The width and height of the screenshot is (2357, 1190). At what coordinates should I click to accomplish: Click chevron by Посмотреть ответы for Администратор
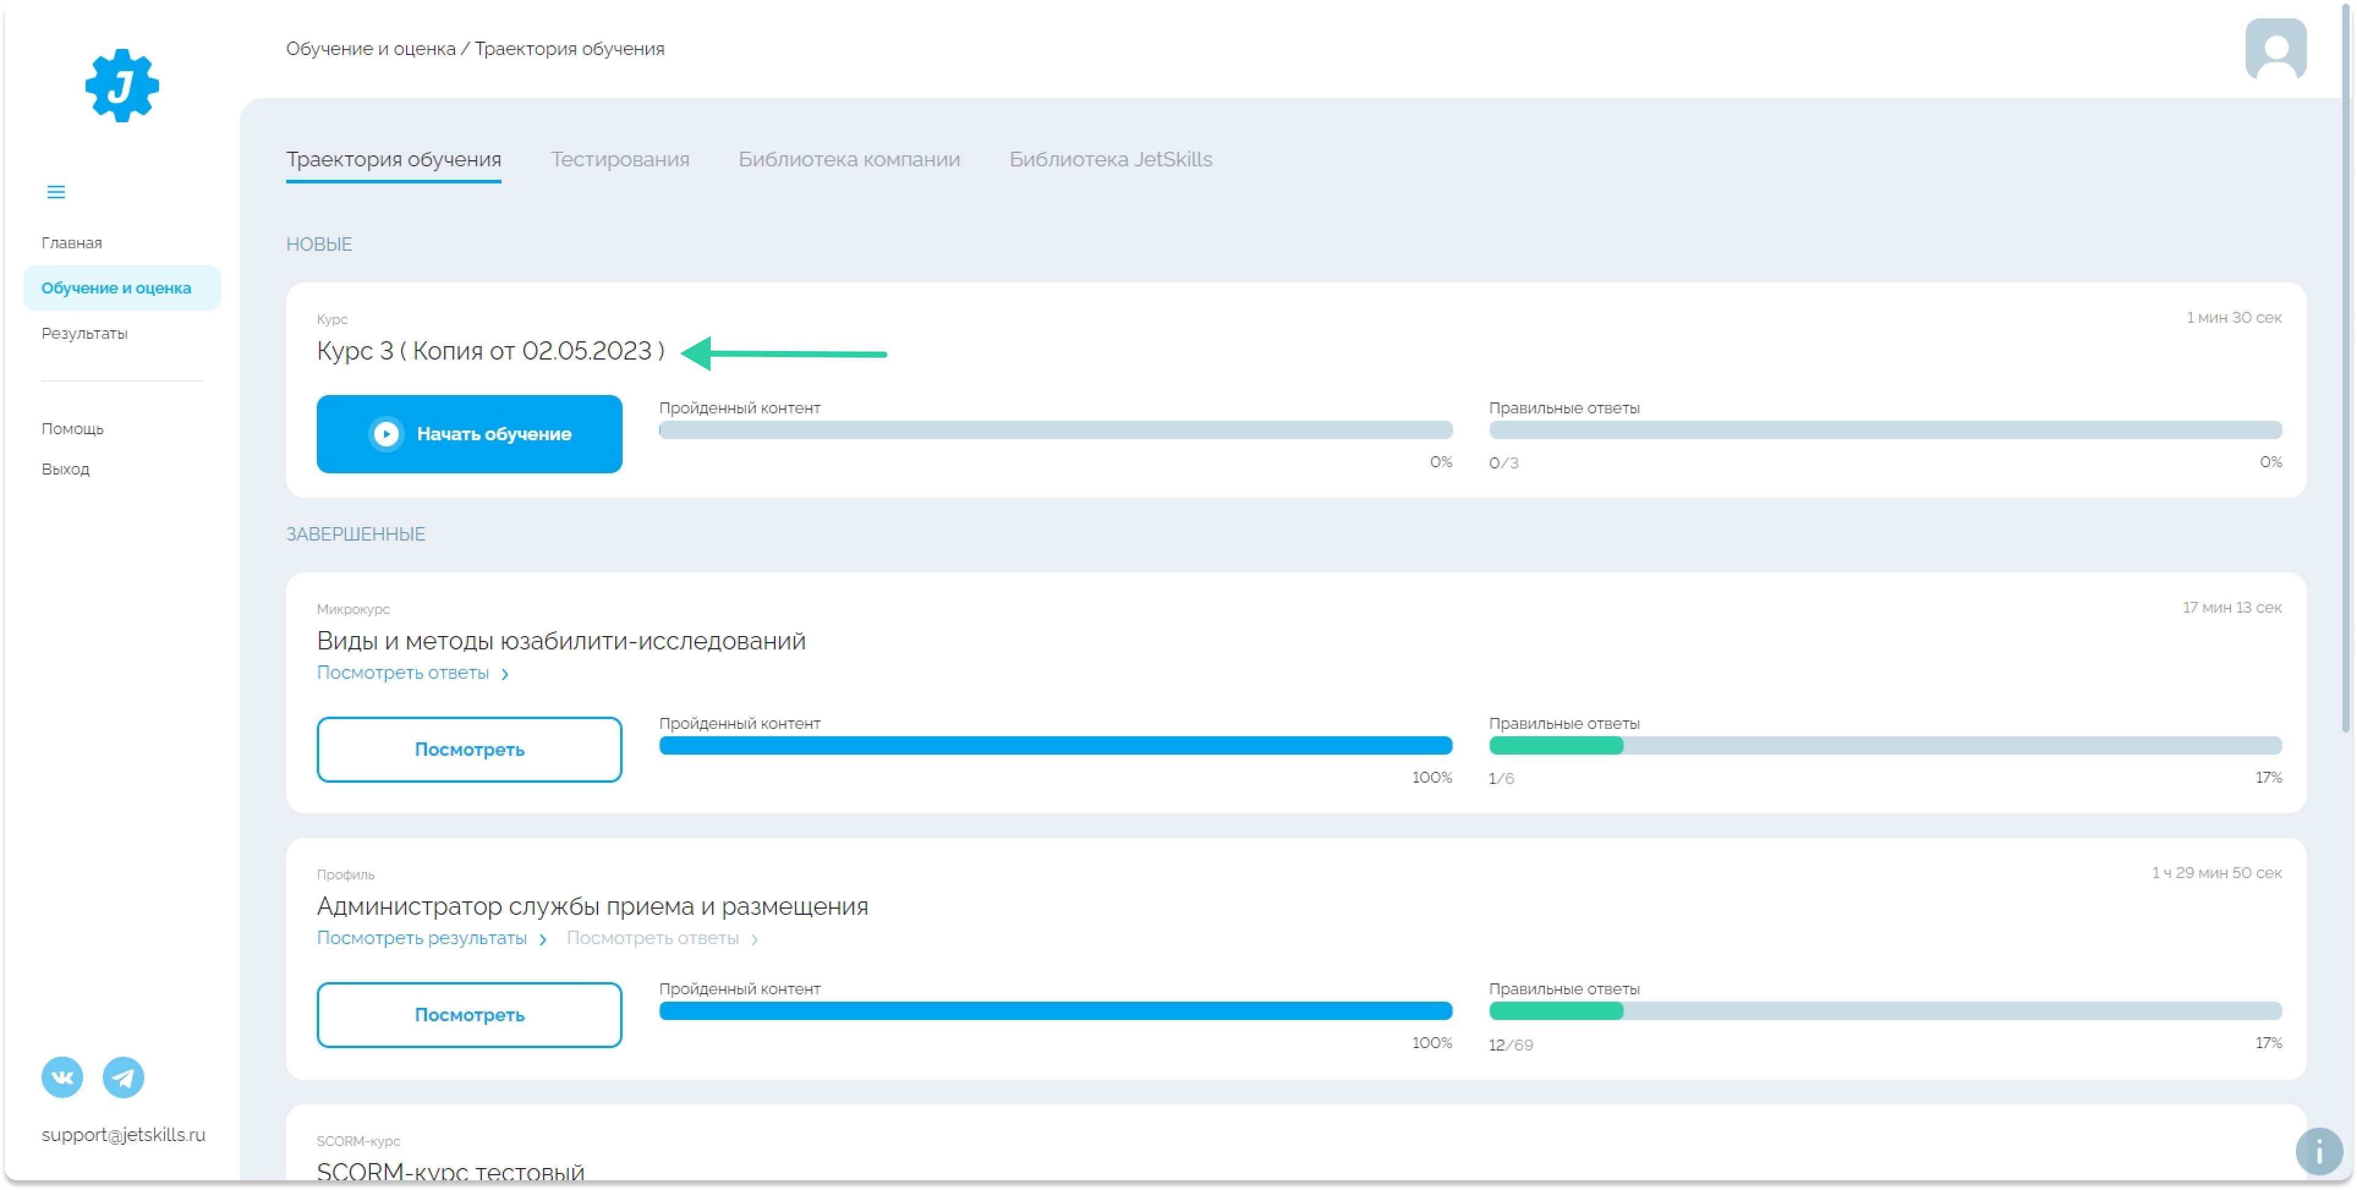pyautogui.click(x=754, y=939)
